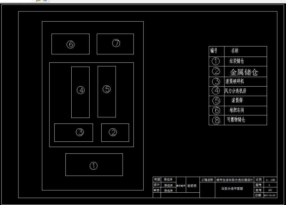Select circled number 5 in the floor plan

(107, 89)
